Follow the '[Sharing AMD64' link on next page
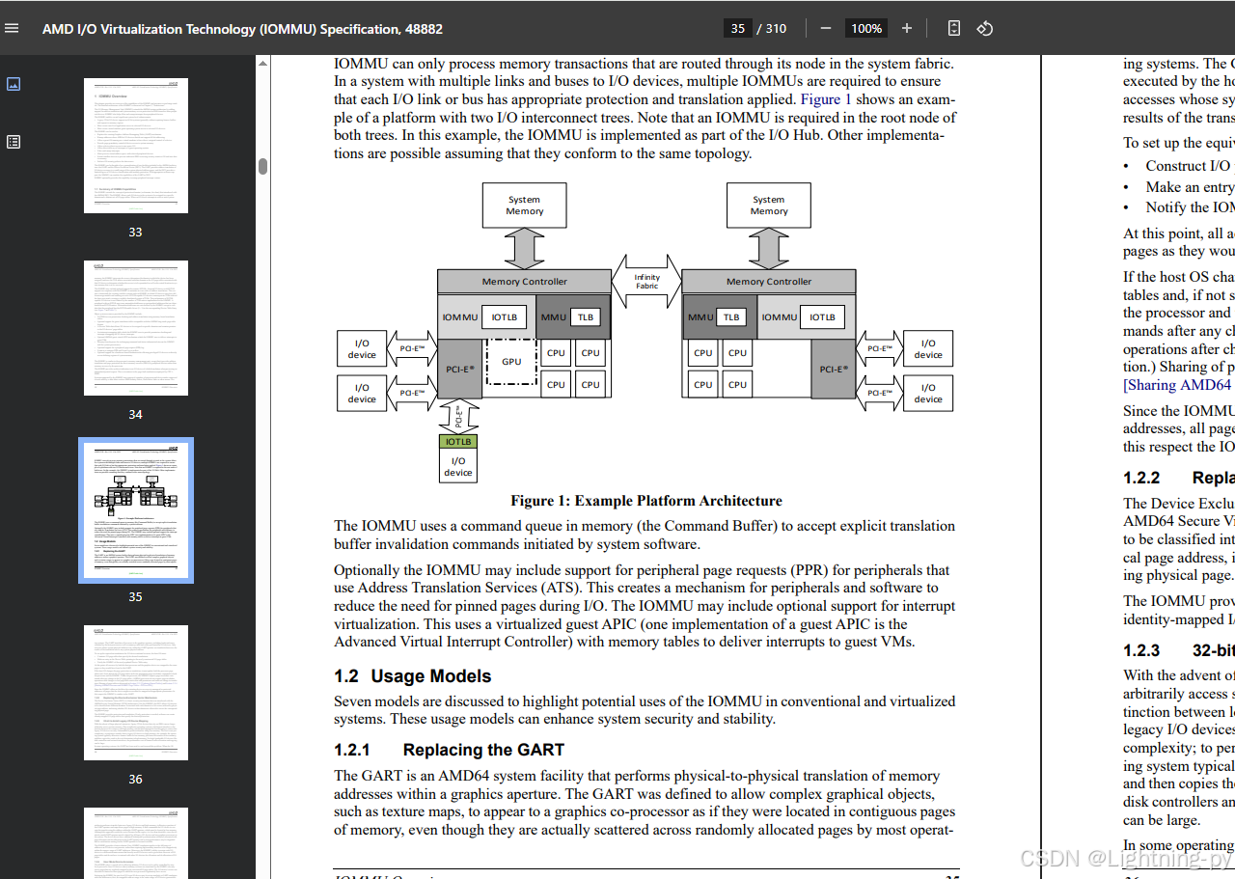The image size is (1235, 879). pos(1179,385)
